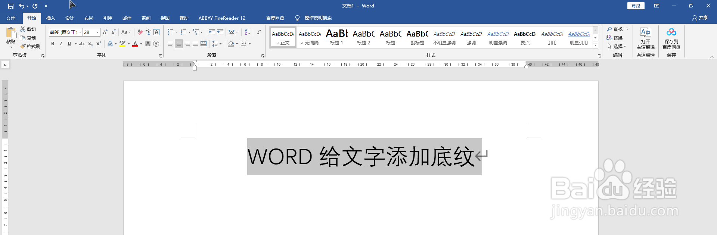Click the Save icon in quick access toolbar
The image size is (717, 235).
[x=11, y=6]
